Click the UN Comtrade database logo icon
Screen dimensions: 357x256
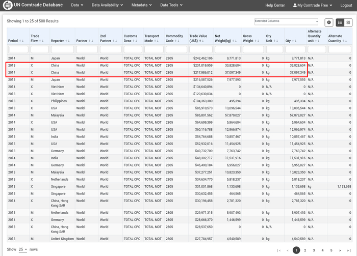pyautogui.click(x=9, y=5)
